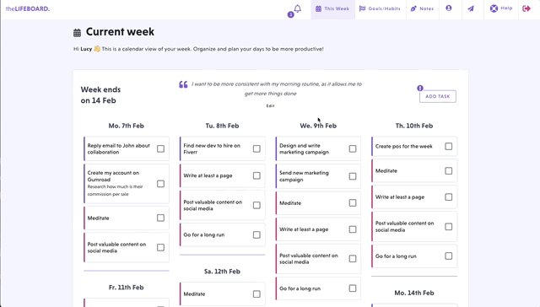Tick Find new dev on Fiverr checkbox

tap(256, 148)
